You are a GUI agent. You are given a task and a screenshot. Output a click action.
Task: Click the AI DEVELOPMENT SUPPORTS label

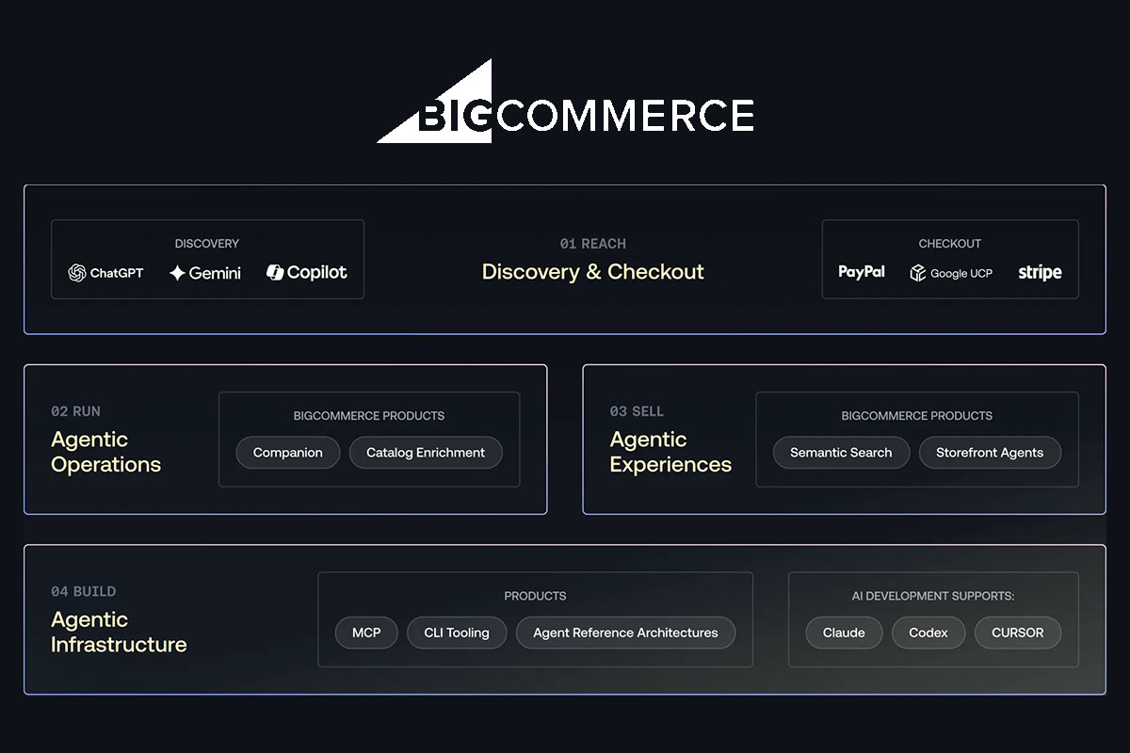(x=933, y=596)
